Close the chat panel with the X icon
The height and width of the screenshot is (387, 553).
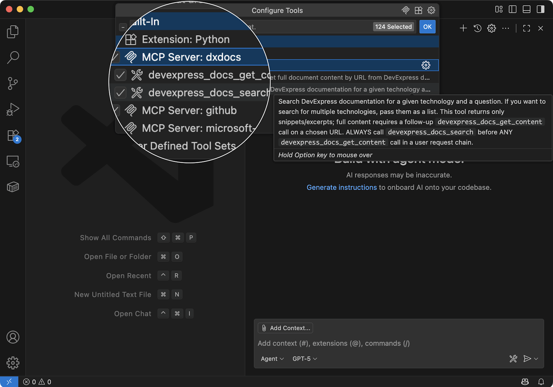(541, 28)
